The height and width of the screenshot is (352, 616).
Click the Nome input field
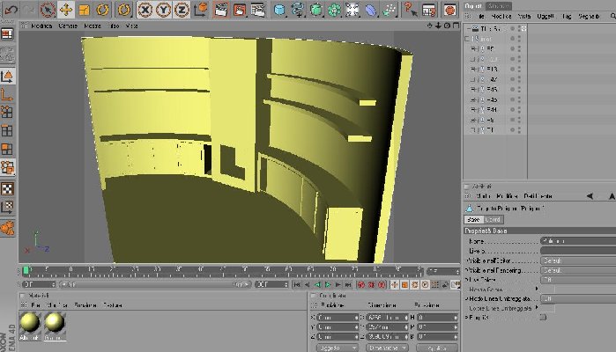click(x=578, y=241)
